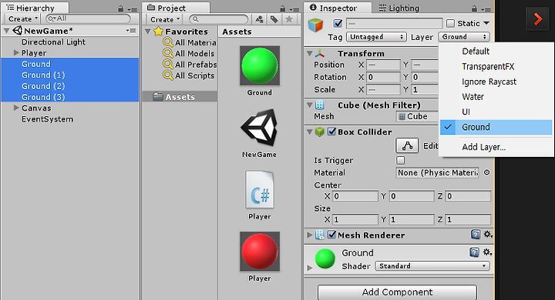Choose Ground in the Layer menu
Viewport: 555px width, 300px height.
[x=496, y=127]
